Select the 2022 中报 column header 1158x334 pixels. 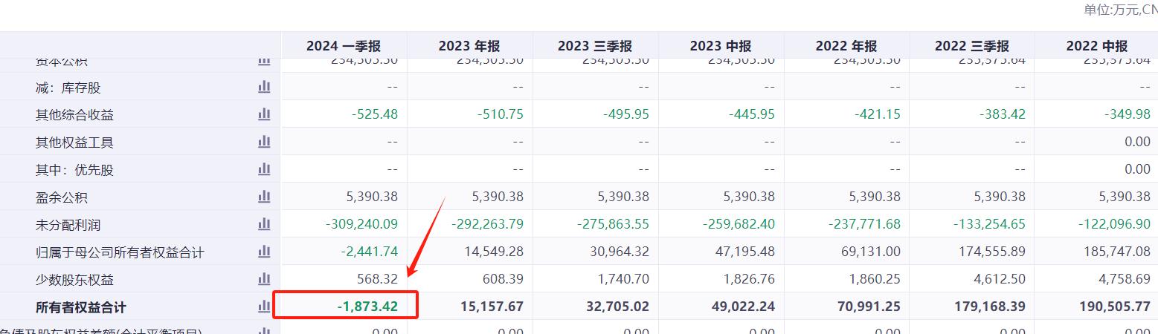[x=1097, y=45]
